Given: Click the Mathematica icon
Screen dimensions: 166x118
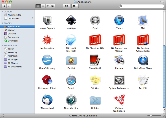Looking at the screenshot, I should pyautogui.click(x=47, y=40).
